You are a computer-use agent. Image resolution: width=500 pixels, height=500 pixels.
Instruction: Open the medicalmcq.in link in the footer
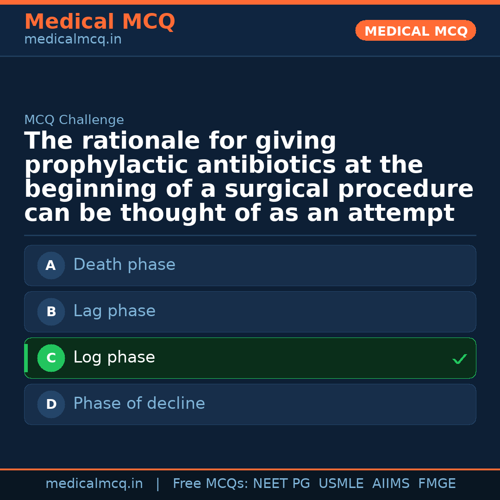pos(94,484)
